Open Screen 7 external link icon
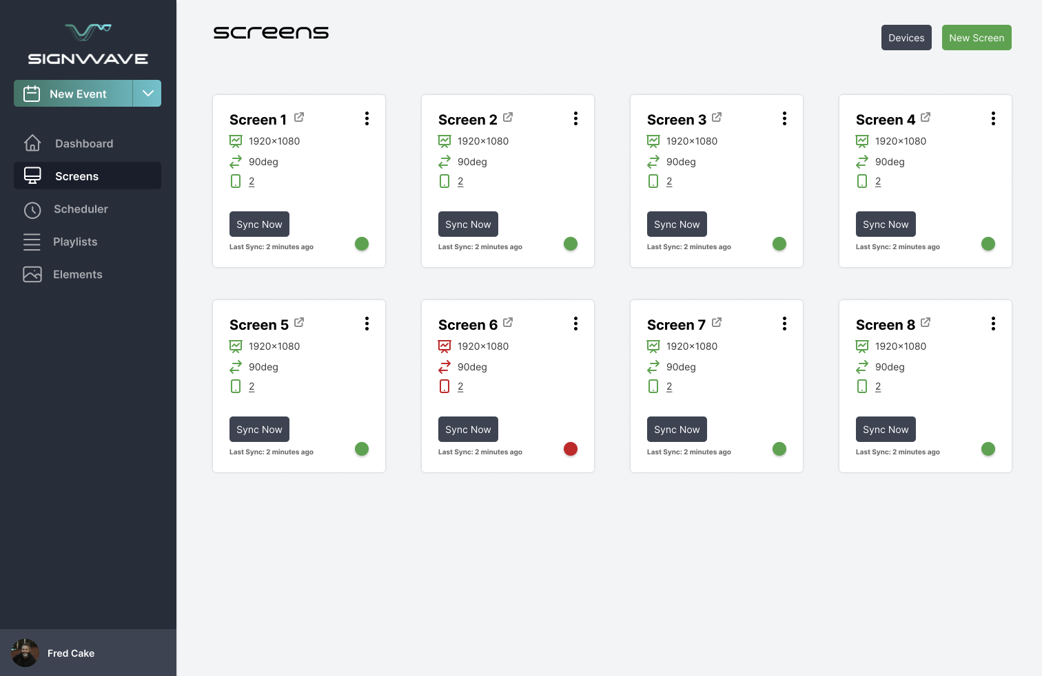Viewport: 1042px width, 676px height. coord(717,322)
